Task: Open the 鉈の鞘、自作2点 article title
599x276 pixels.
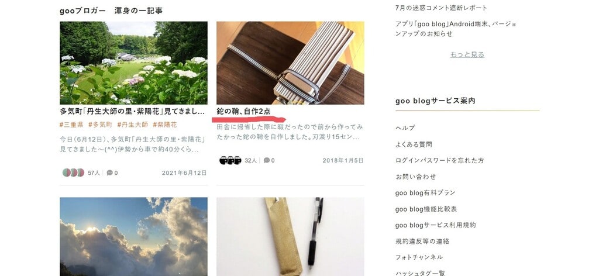Action: 243,112
